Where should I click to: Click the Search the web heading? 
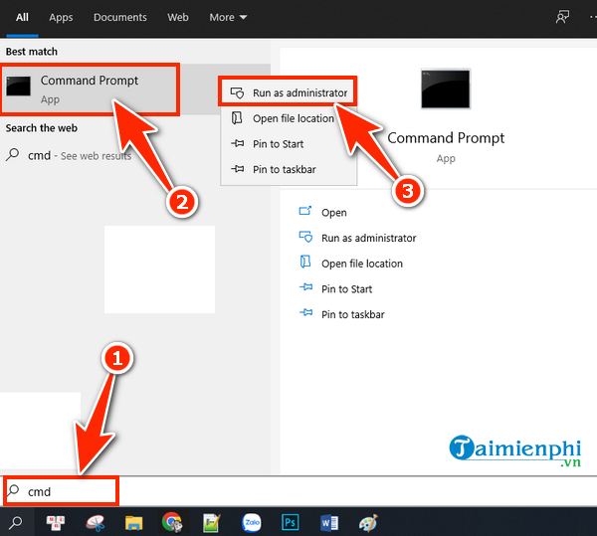coord(42,128)
